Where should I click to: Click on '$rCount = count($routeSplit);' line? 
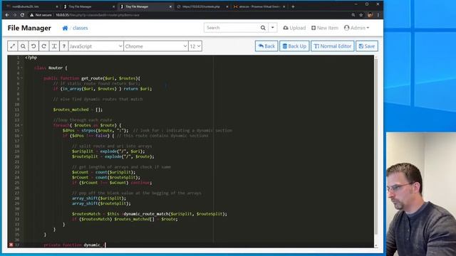pyautogui.click(x=106, y=177)
